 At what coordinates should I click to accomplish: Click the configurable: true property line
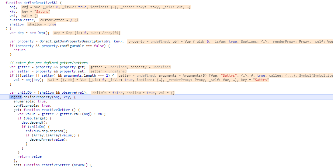[x=33, y=105]
